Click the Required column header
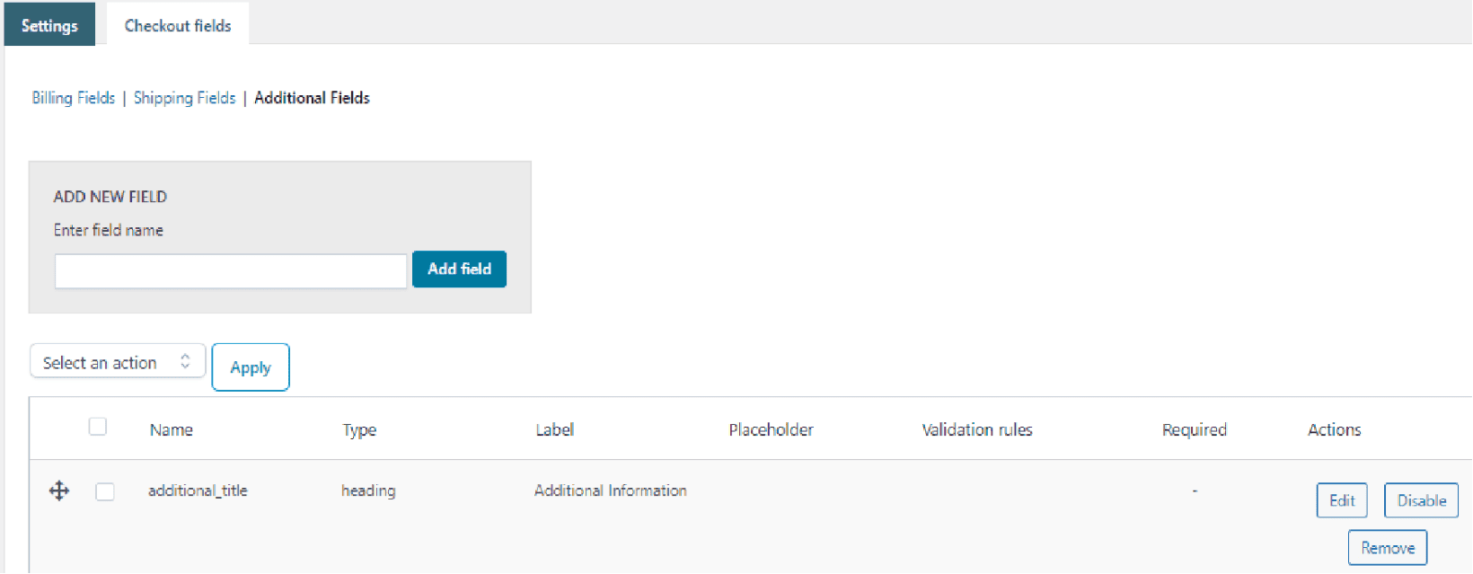This screenshot has height=574, width=1473. point(1195,429)
